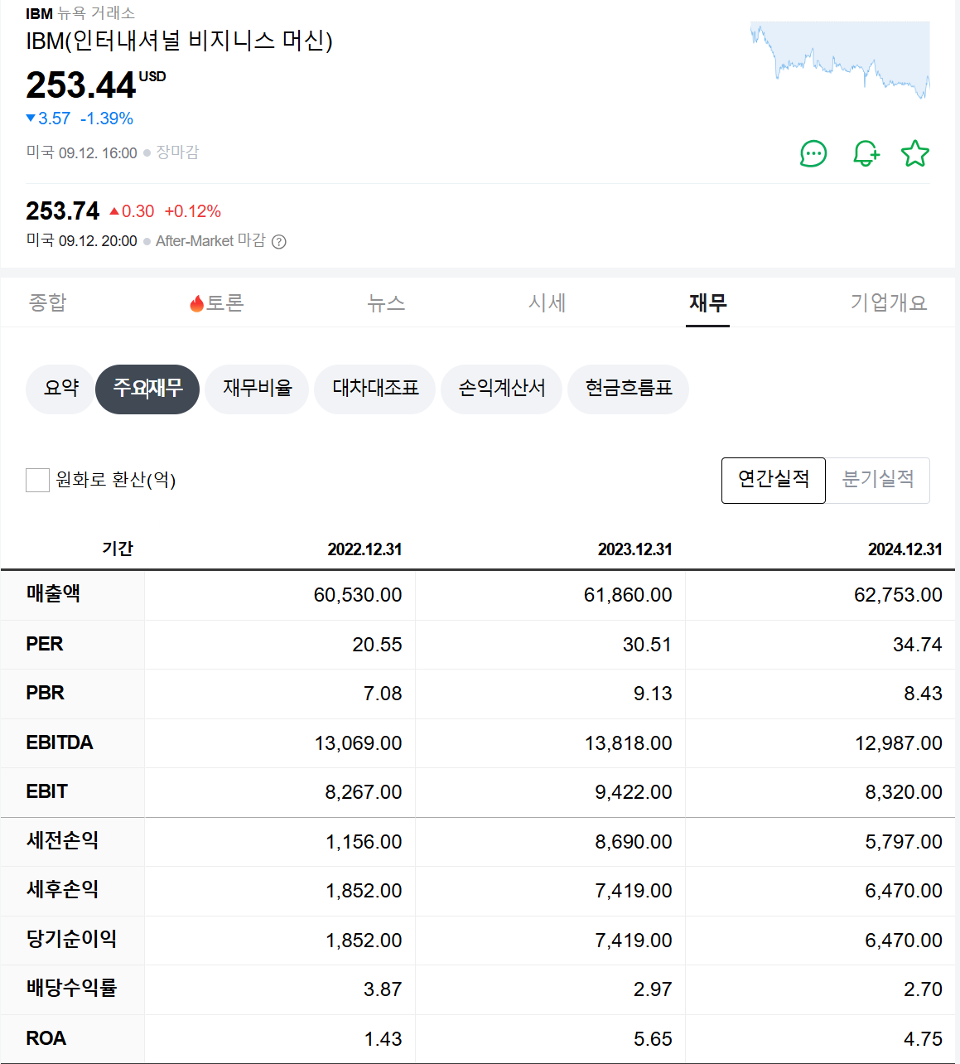
Task: Click the EBIT value 9,422.00
Action: pyautogui.click(x=634, y=792)
